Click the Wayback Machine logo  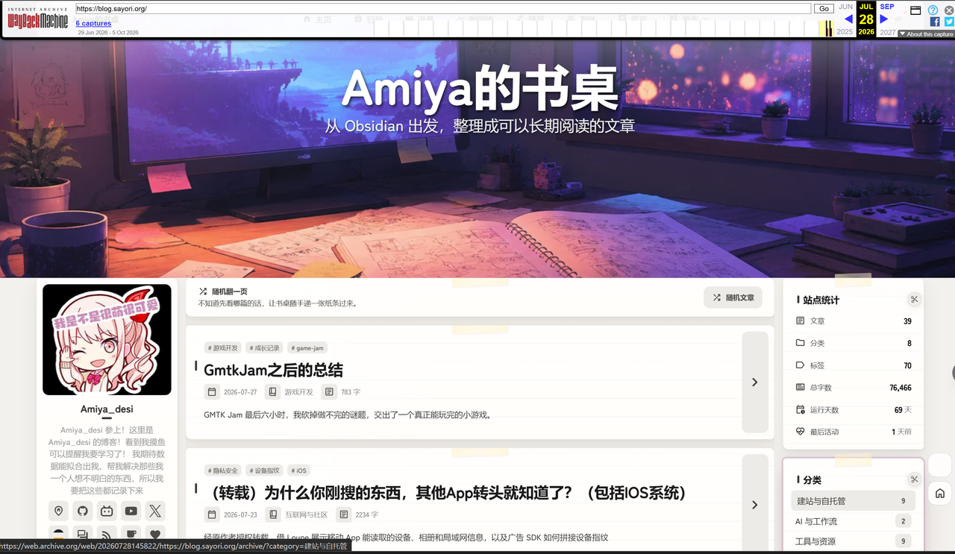pyautogui.click(x=38, y=19)
